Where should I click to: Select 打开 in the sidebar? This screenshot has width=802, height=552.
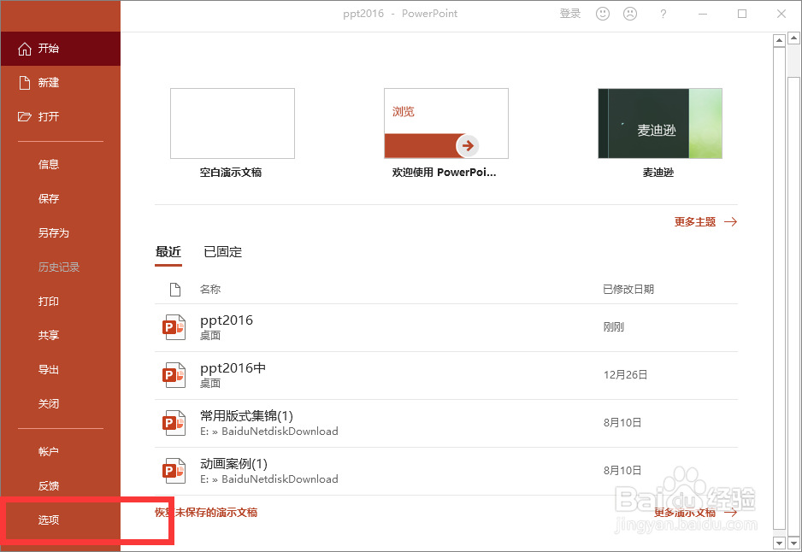(61, 117)
